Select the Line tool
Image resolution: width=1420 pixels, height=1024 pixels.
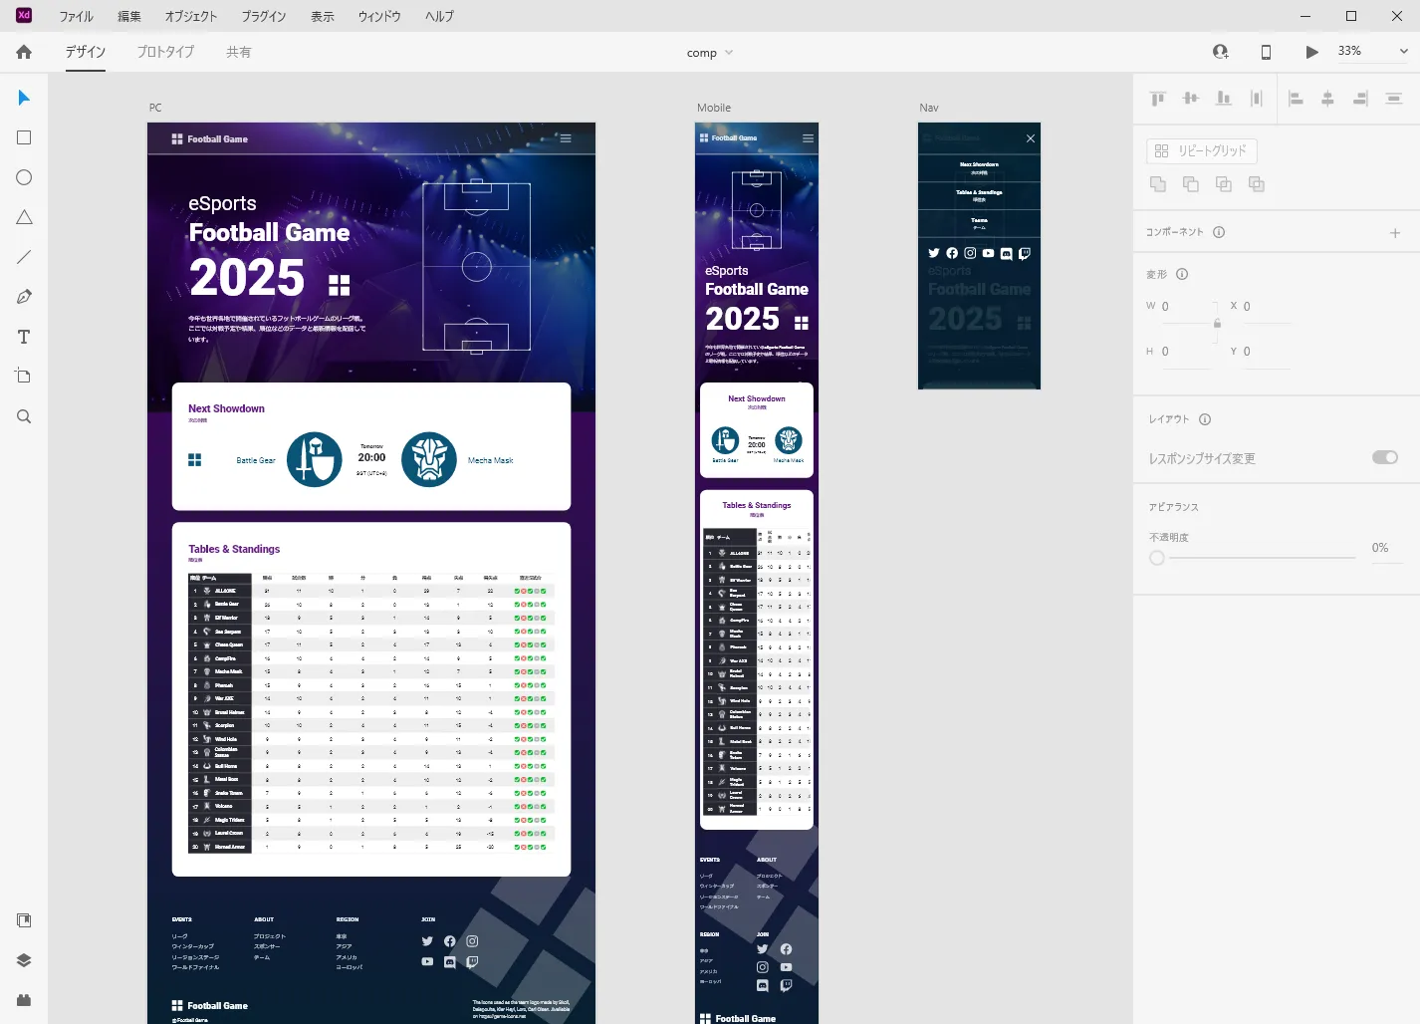(x=24, y=257)
